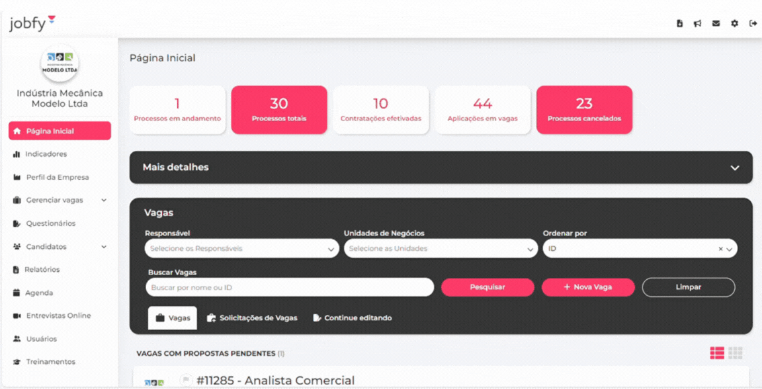Open the file download icon in header

(x=679, y=23)
